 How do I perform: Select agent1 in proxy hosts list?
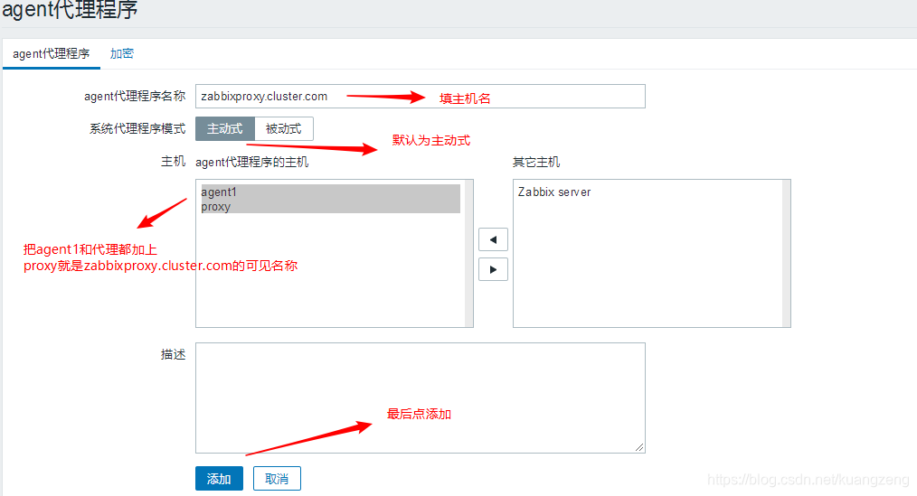[330, 192]
